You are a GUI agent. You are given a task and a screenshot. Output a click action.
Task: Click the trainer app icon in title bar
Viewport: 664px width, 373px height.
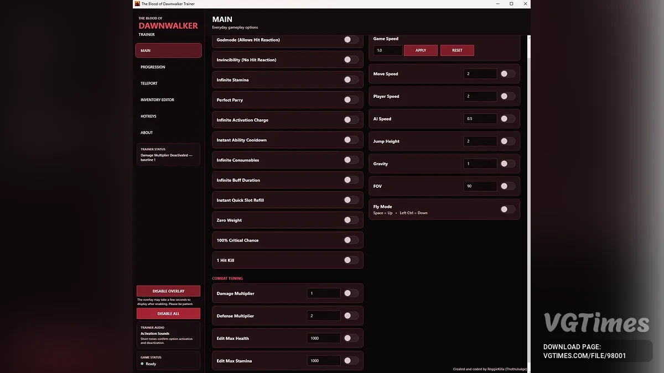click(137, 4)
